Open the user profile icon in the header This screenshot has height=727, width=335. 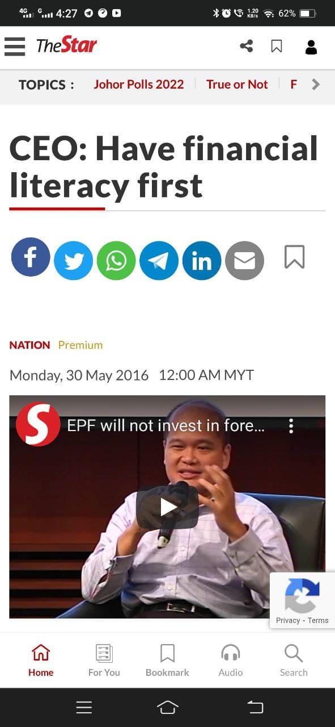(311, 47)
